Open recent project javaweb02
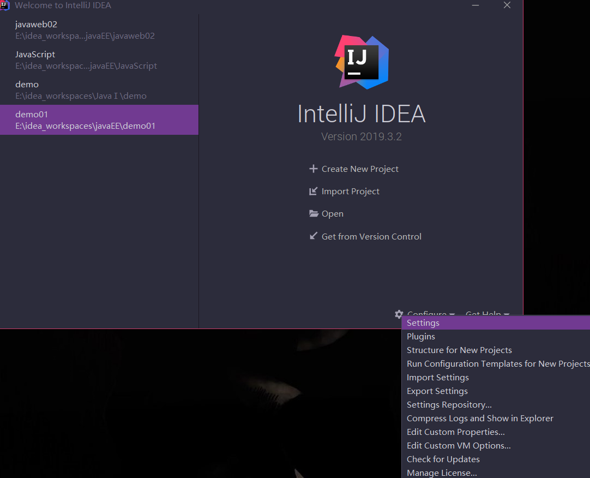The height and width of the screenshot is (478, 590). pos(99,30)
